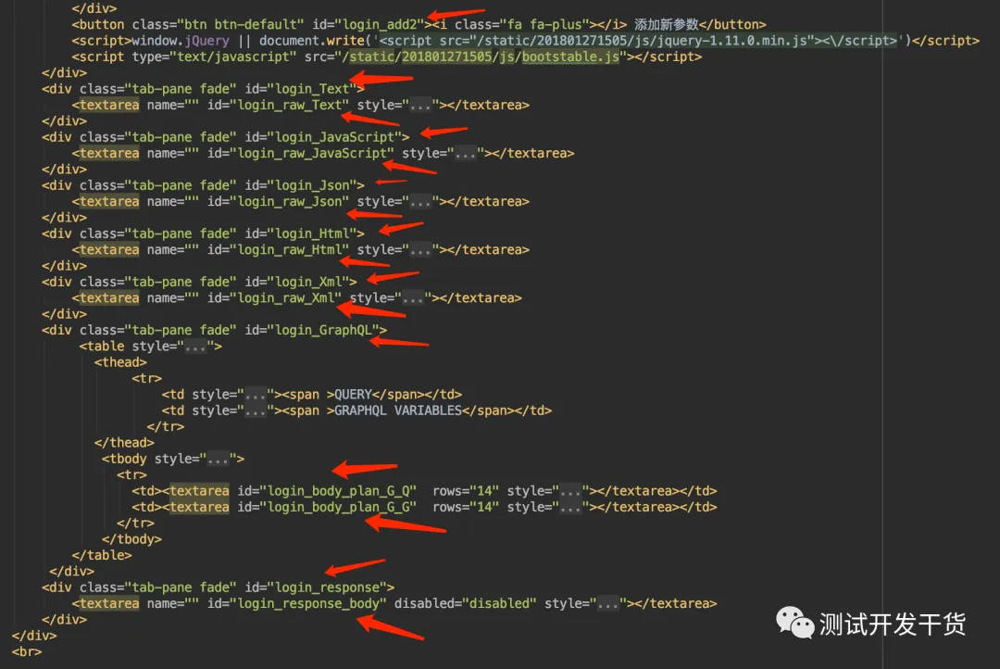The height and width of the screenshot is (669, 1000).
Task: Place cursor in the login_Xml div id
Action: click(308, 283)
